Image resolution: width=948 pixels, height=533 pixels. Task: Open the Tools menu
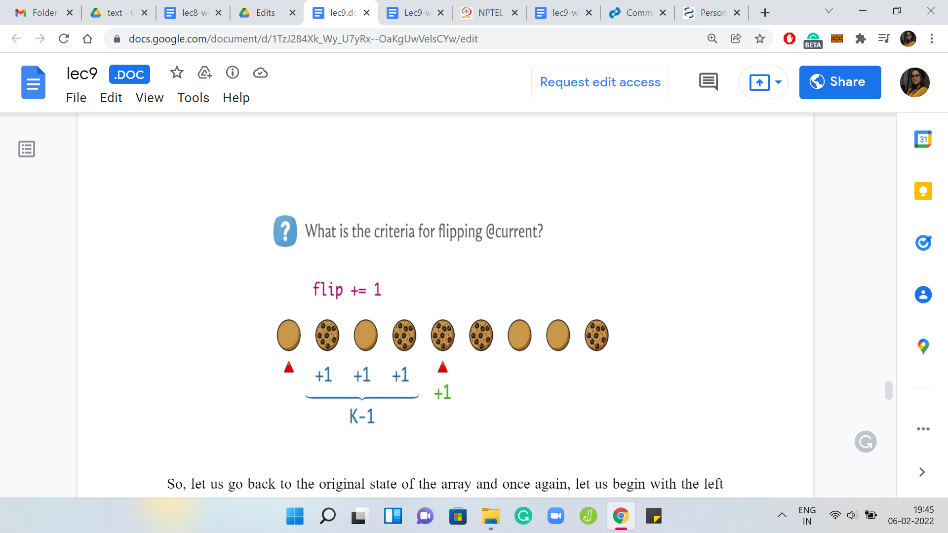tap(193, 98)
